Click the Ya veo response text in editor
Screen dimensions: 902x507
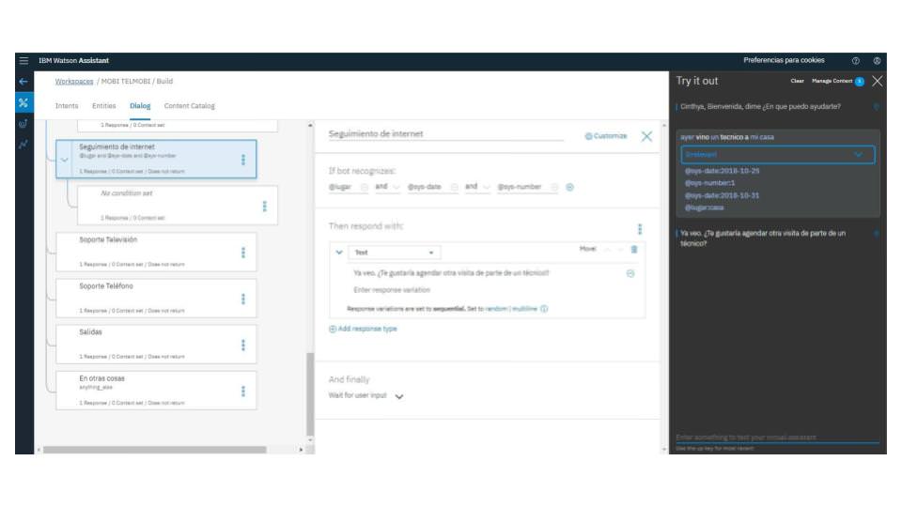tap(452, 273)
